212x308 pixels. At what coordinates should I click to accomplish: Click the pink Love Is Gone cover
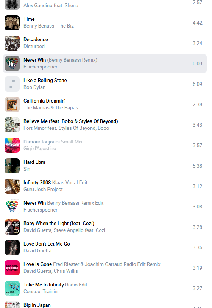(12, 268)
